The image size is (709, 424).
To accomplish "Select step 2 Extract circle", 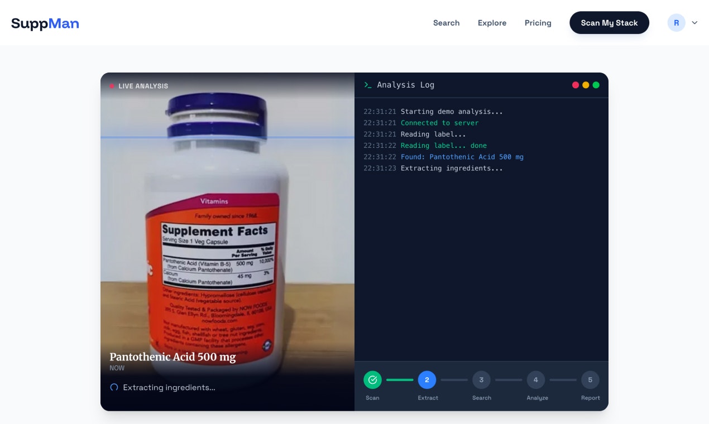I will (x=427, y=380).
